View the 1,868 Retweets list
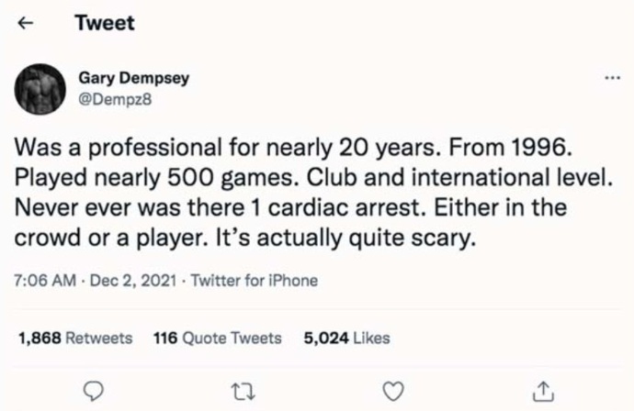 (x=75, y=339)
